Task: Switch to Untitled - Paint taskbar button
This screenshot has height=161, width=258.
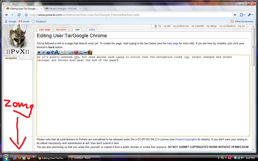Action: click(84, 158)
